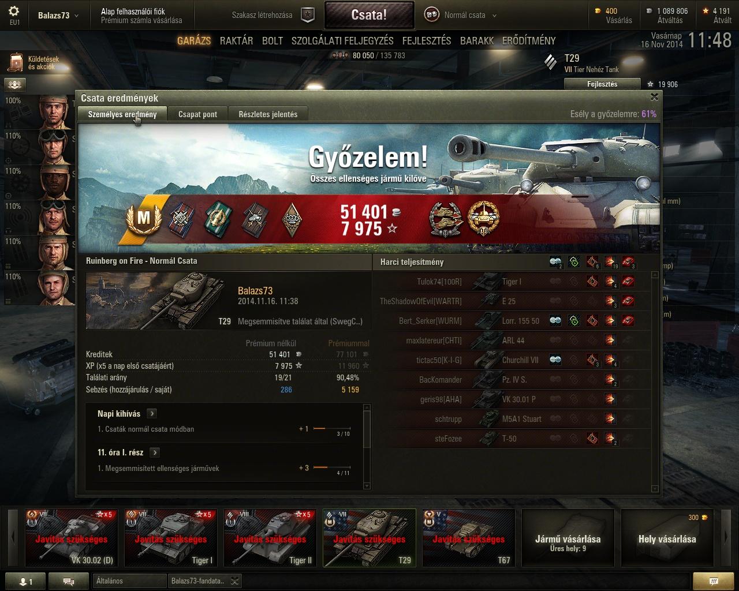Click the Fejlesztés button under T29
The height and width of the screenshot is (591, 739).
click(602, 84)
